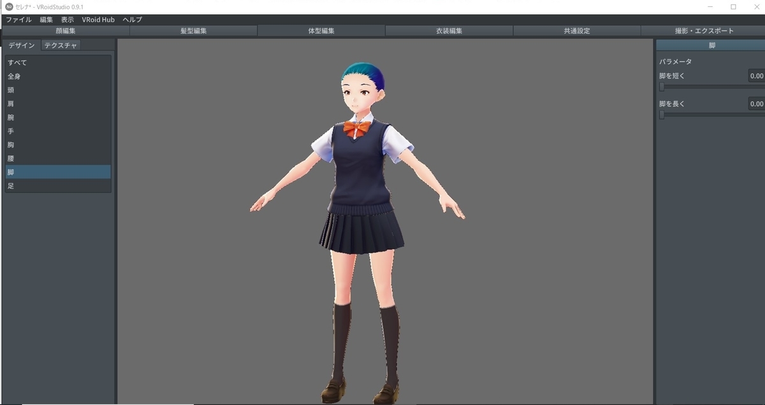Open the 表示 menu
The height and width of the screenshot is (405, 765).
coord(68,20)
